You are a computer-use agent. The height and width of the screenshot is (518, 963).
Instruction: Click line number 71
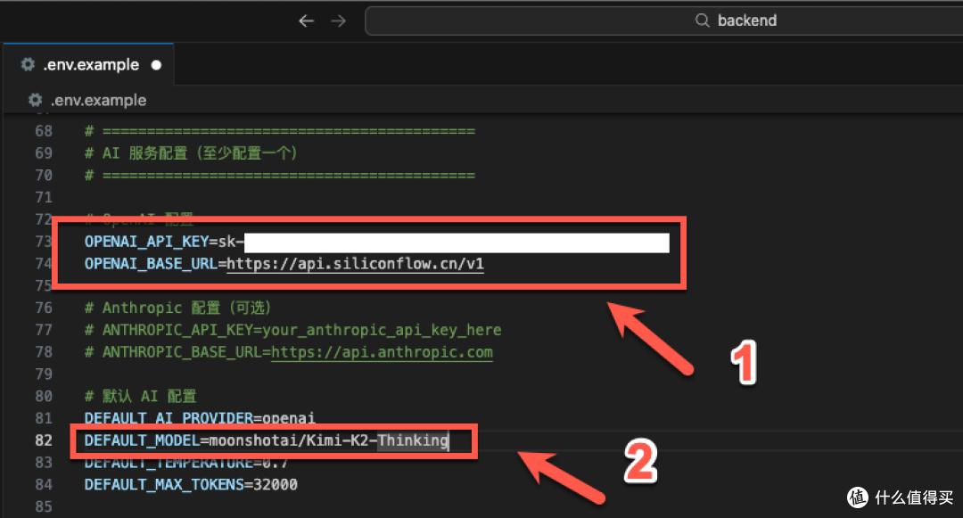tap(44, 197)
